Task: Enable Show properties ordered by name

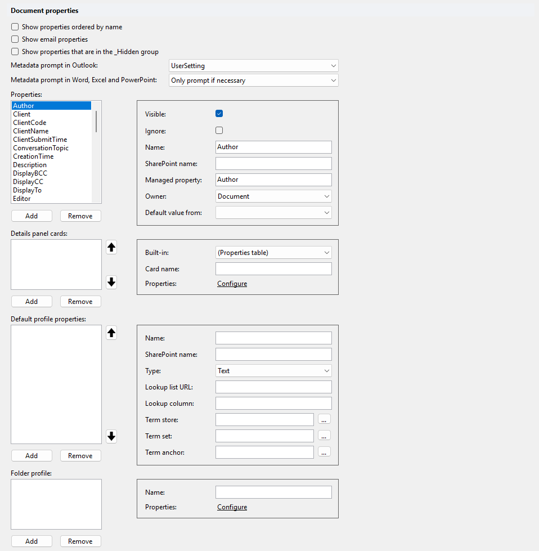Action: 15,27
